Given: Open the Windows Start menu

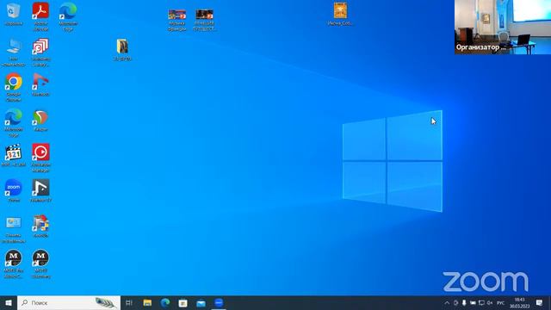Looking at the screenshot, I should pyautogui.click(x=9, y=302).
